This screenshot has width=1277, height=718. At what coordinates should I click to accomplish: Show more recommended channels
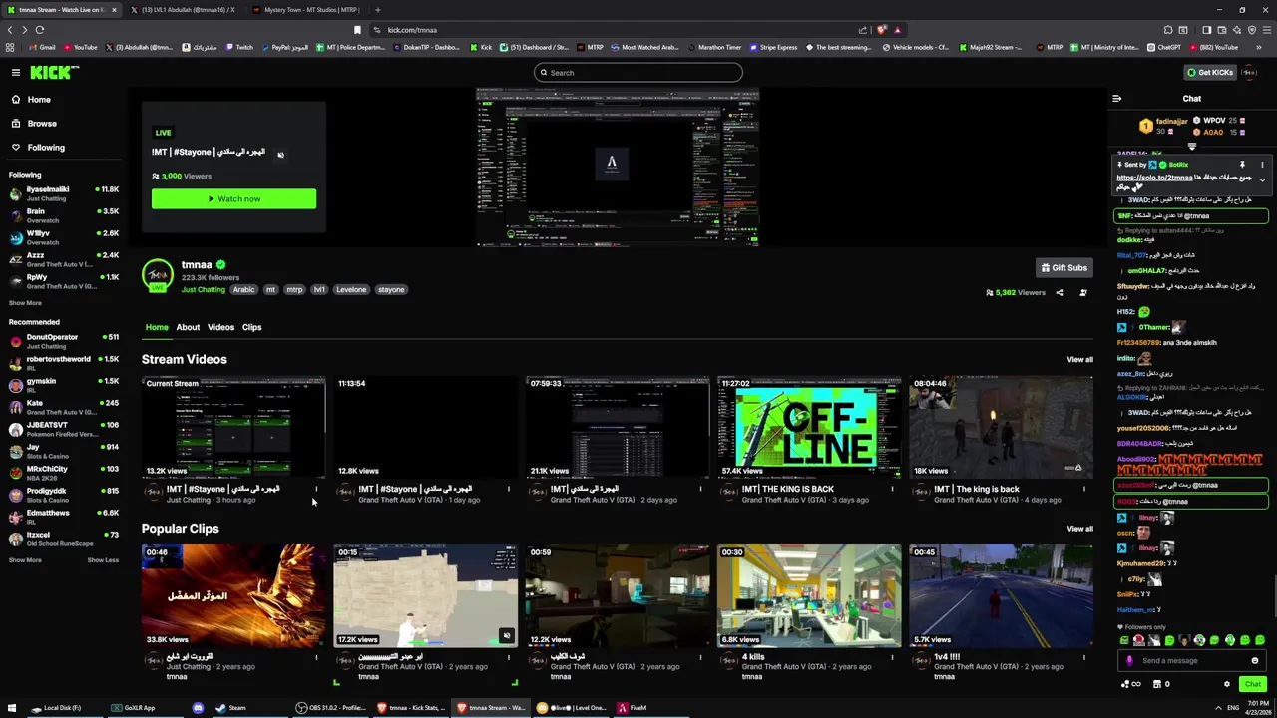pyautogui.click(x=25, y=560)
